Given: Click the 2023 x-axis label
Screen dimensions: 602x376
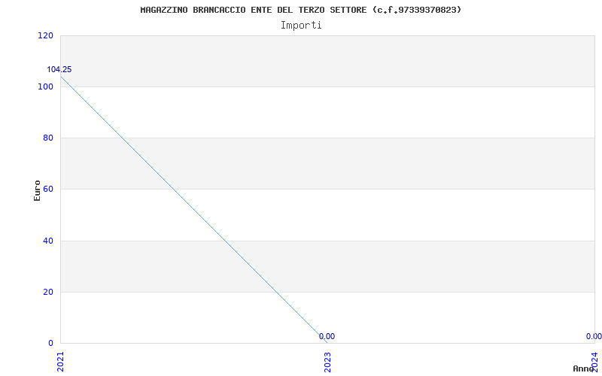Looking at the screenshot, I should [x=327, y=362].
